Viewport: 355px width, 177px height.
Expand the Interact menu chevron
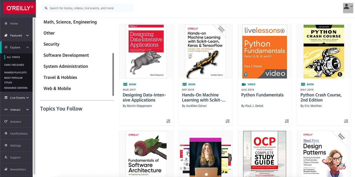pyautogui.click(x=28, y=110)
